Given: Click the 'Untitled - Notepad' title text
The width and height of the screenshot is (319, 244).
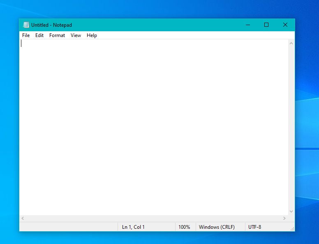Looking at the screenshot, I should pyautogui.click(x=51, y=25).
